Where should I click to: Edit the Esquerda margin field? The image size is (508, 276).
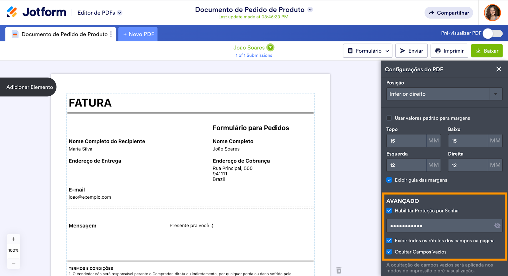click(x=406, y=165)
